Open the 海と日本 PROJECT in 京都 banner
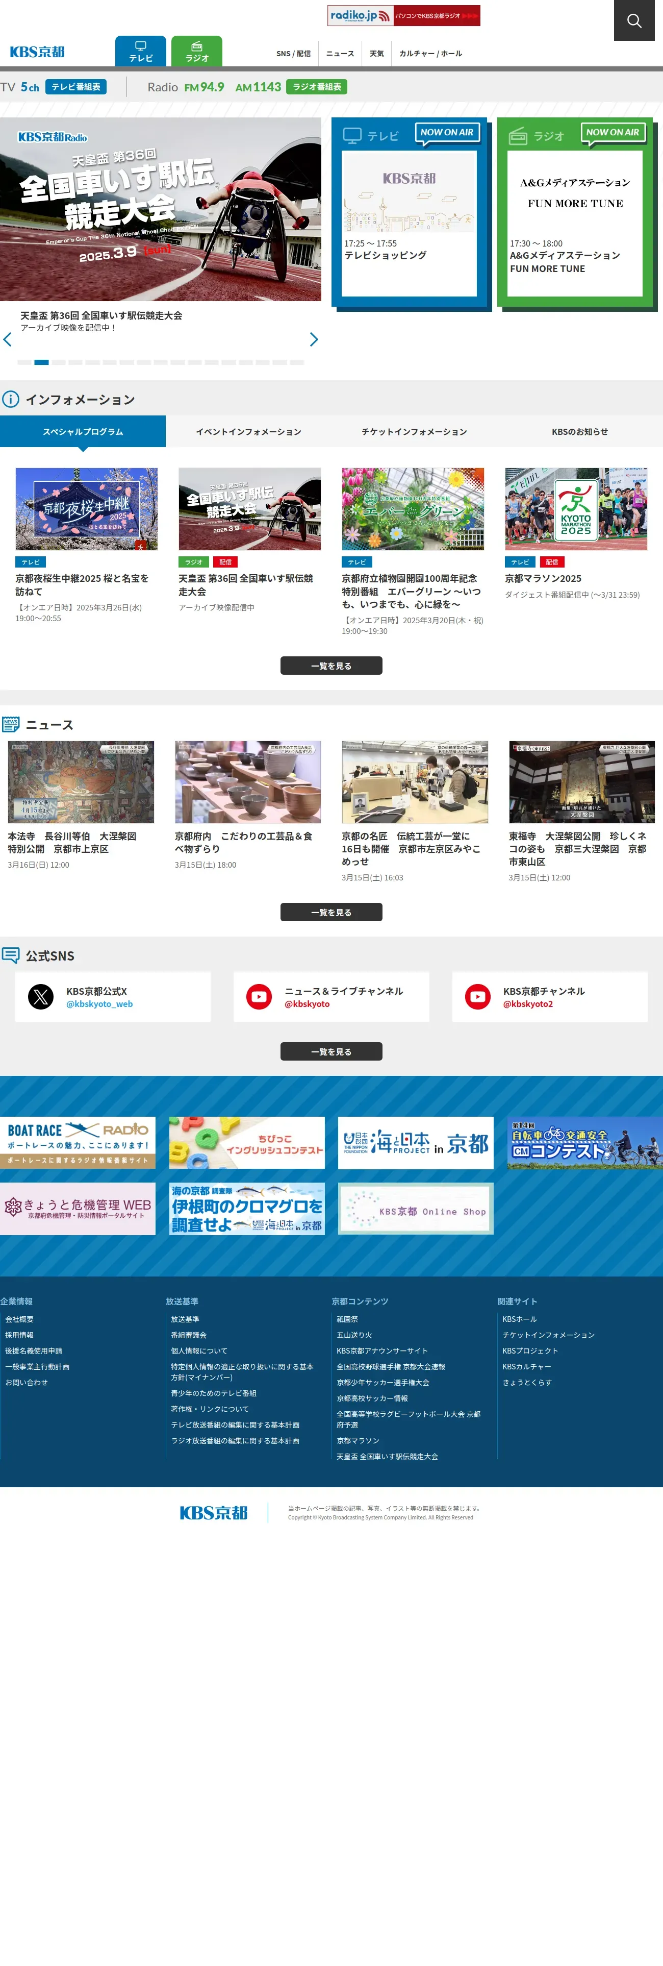 click(416, 1143)
